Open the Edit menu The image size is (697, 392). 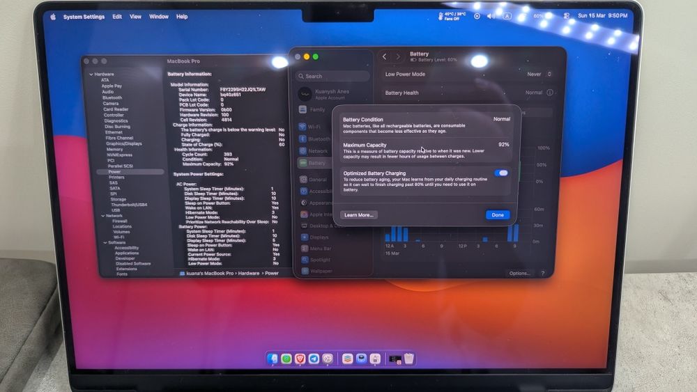click(117, 17)
